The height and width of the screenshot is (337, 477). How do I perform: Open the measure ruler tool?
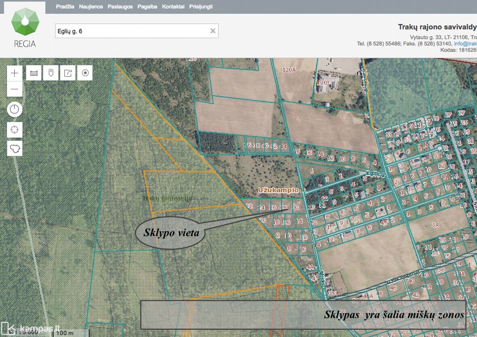click(x=34, y=73)
